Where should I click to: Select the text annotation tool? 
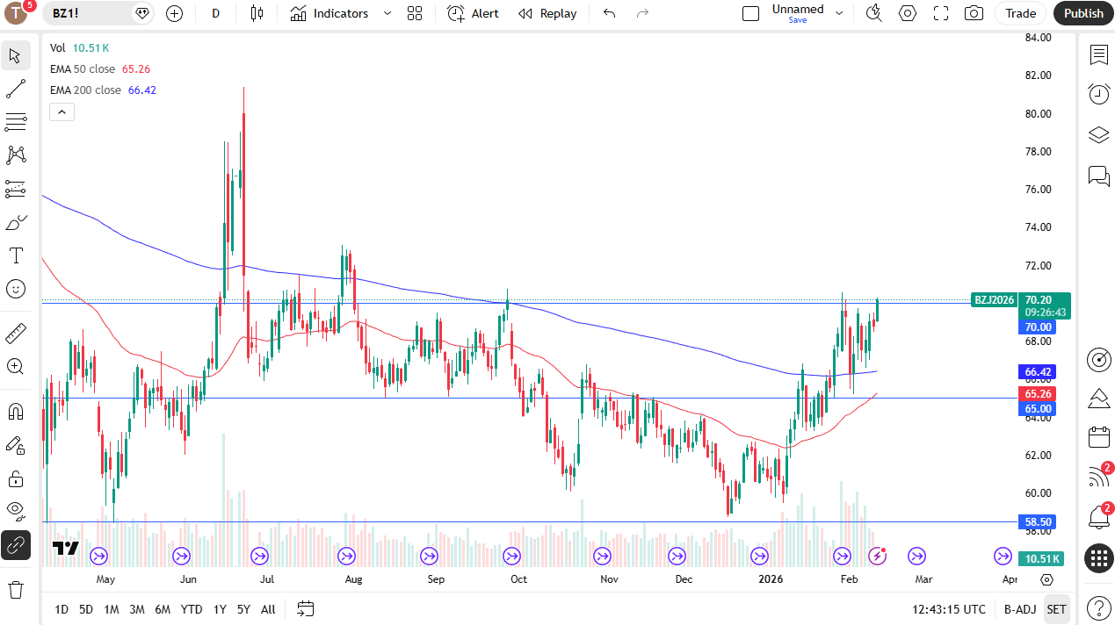(16, 255)
